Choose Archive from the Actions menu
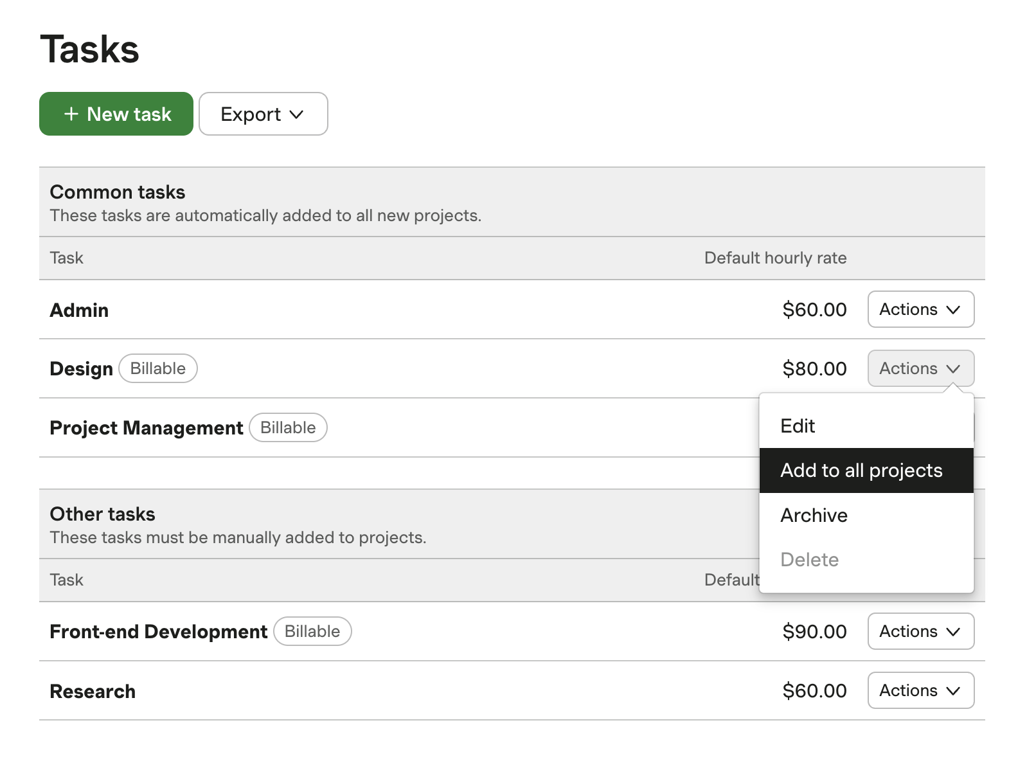The image size is (1018, 770). [x=866, y=515]
